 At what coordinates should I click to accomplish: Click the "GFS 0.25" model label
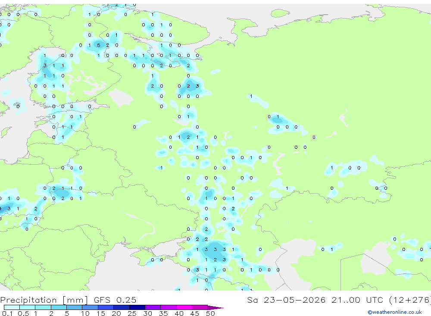(115, 300)
